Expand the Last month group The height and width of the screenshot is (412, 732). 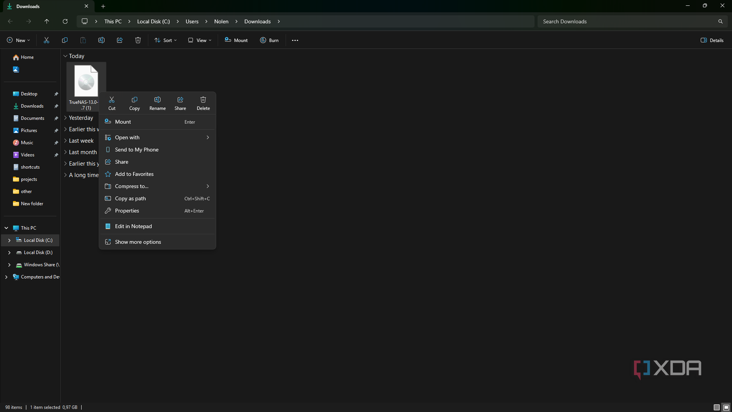pyautogui.click(x=65, y=152)
